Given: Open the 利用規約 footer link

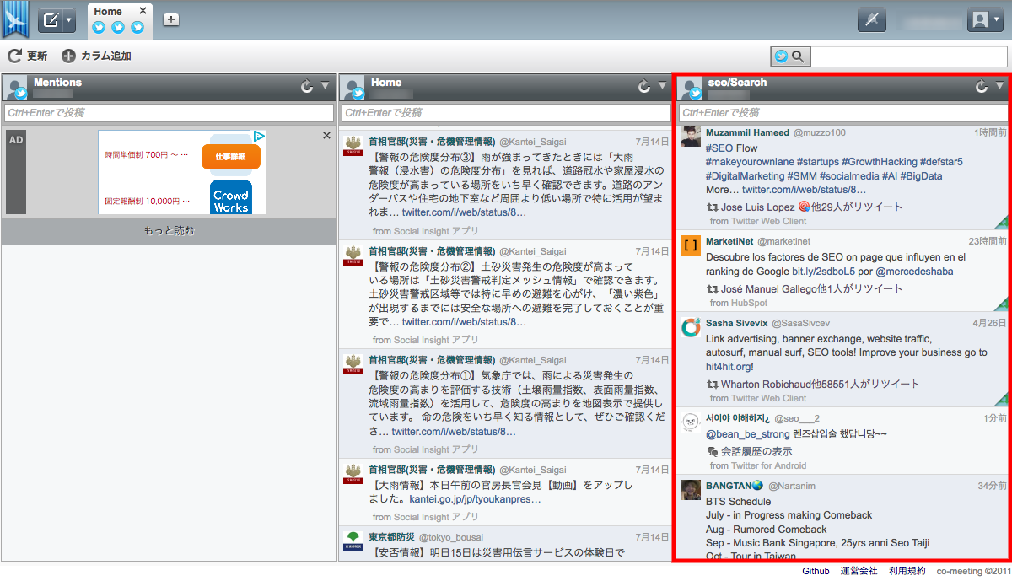Looking at the screenshot, I should click(x=907, y=571).
